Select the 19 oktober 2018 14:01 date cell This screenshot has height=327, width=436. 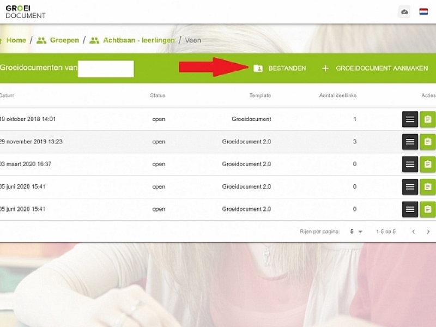[x=28, y=119]
